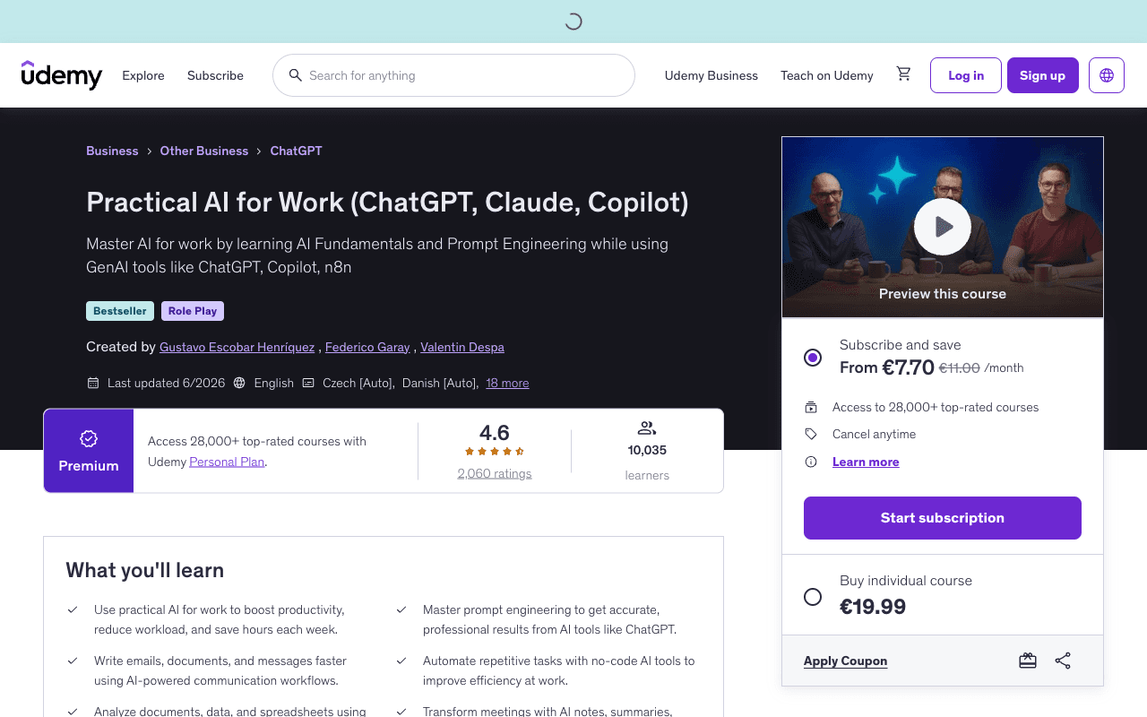1147x717 pixels.
Task: Click the Access to 28,000+ top-rated courses text
Action: 936,407
